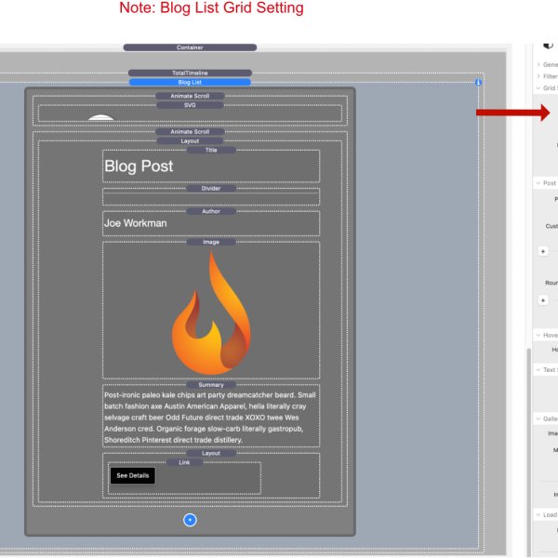Viewport: 558px width, 558px height.
Task: Select the TotalTimeline component label
Action: [190, 73]
